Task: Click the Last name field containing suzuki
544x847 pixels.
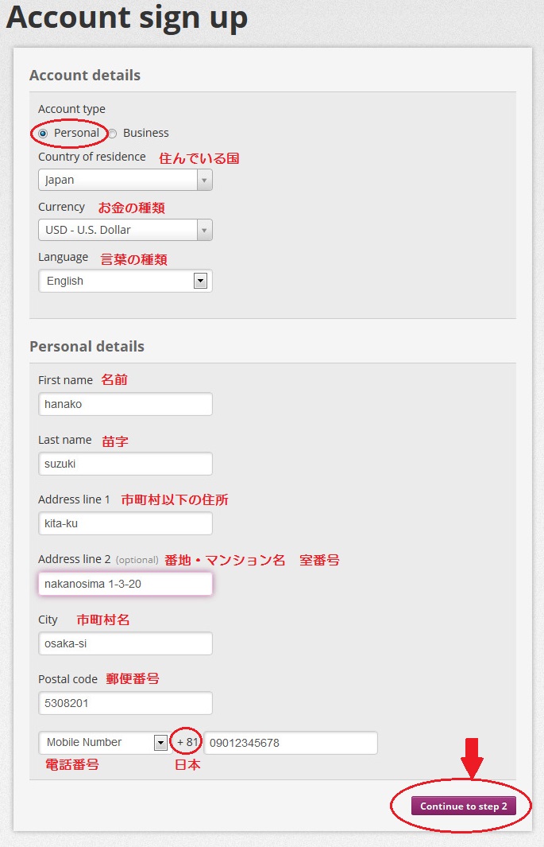Action: point(125,464)
